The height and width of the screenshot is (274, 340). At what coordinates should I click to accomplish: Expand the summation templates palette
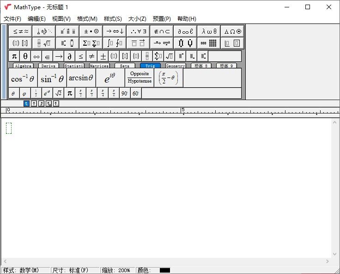pyautogui.click(x=91, y=43)
